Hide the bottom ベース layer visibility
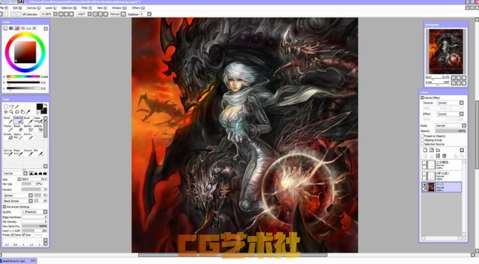This screenshot has height=264, width=479. point(424,185)
